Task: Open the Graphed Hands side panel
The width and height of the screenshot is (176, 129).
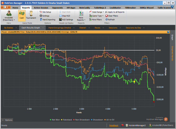Action: pyautogui.click(x=172, y=53)
